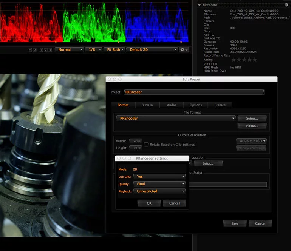Image resolution: width=291 pixels, height=251 pixels.
Task: Zoom the Edit Preset window
Action: coord(120,79)
